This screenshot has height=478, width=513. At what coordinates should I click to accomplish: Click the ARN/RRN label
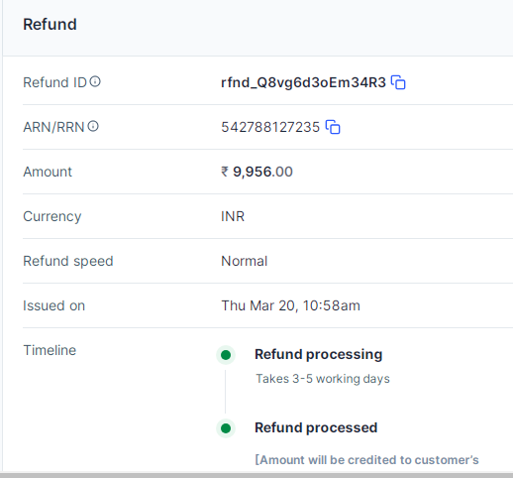point(53,127)
